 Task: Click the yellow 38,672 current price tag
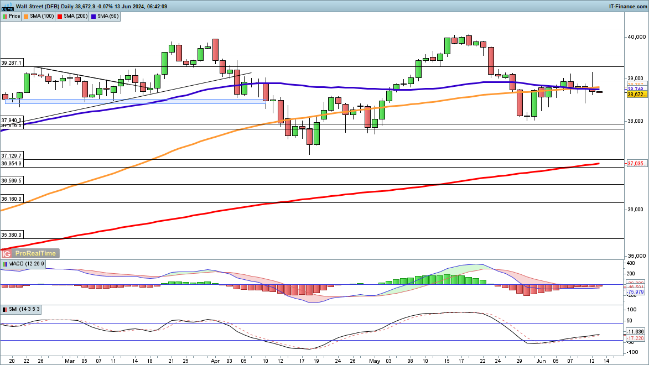[x=637, y=95]
